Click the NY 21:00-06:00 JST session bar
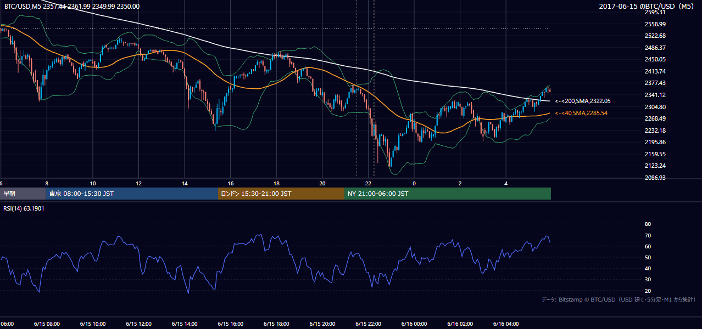The width and height of the screenshot is (702, 329). tap(448, 194)
